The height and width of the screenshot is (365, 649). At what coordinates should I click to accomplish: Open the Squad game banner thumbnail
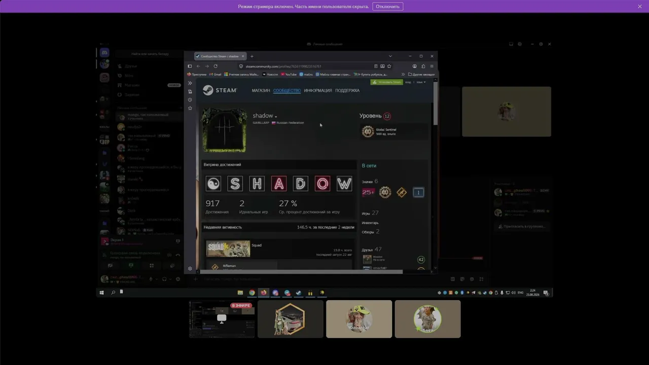pyautogui.click(x=228, y=249)
